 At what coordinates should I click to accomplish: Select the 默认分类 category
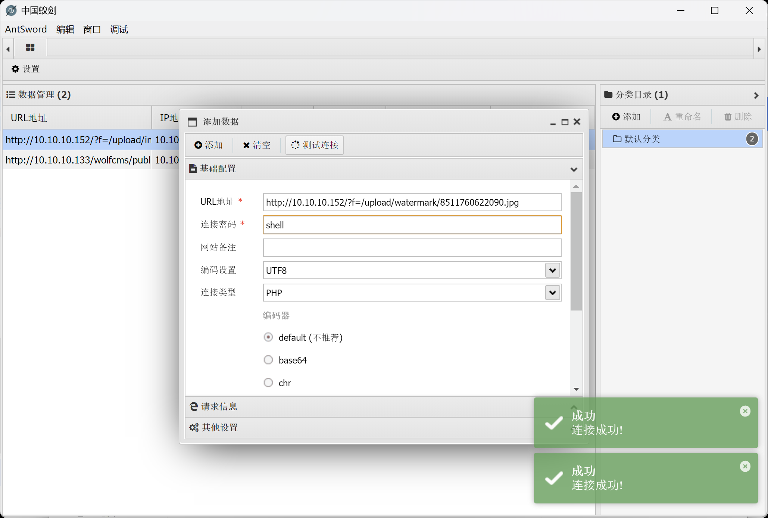pos(682,139)
